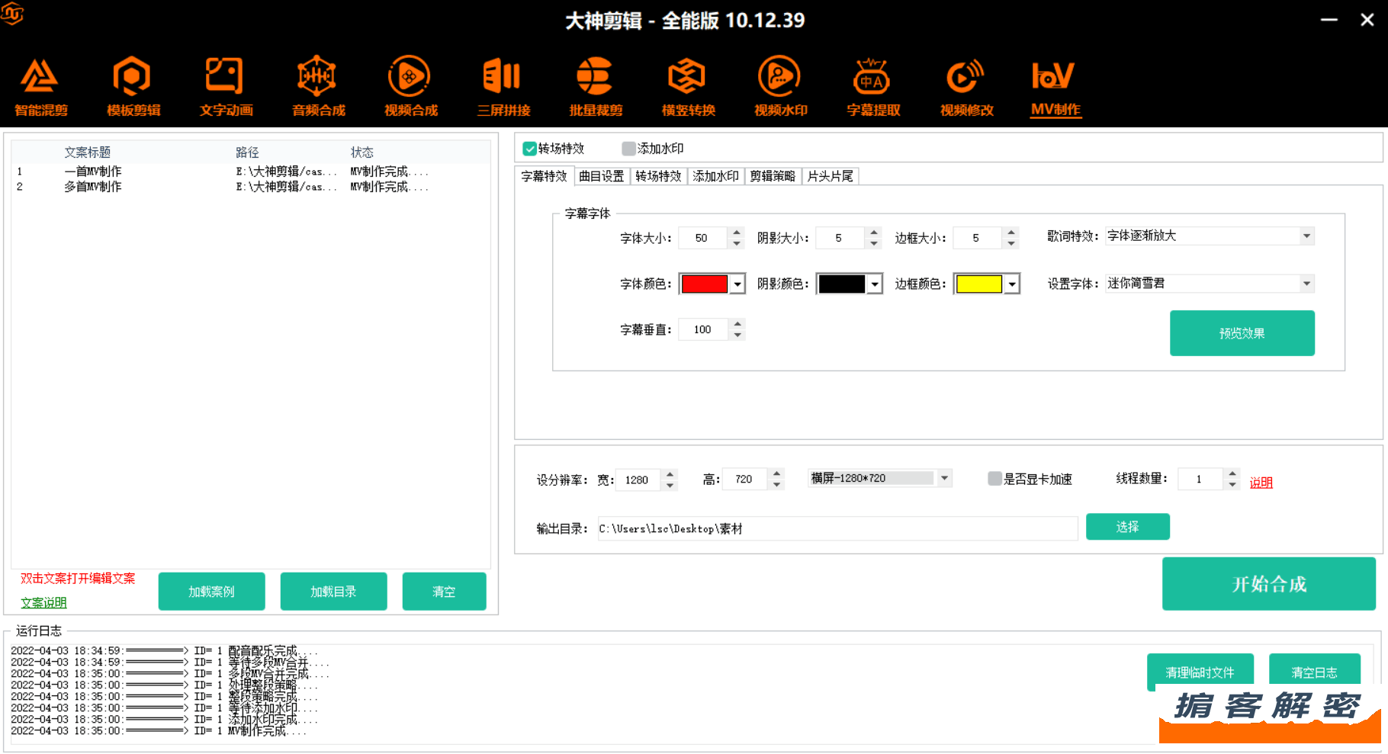The image size is (1388, 754).
Task: Decrease resolution 高 with down arrow
Action: point(776,485)
